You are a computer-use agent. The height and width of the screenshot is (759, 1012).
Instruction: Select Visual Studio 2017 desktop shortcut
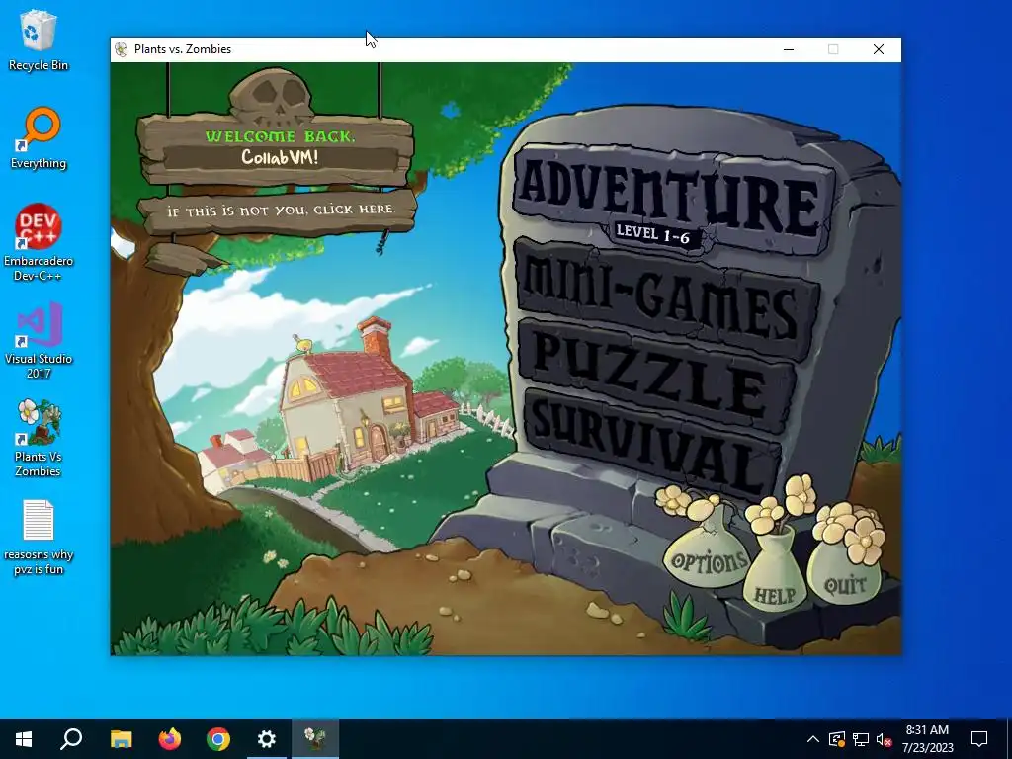pos(39,340)
